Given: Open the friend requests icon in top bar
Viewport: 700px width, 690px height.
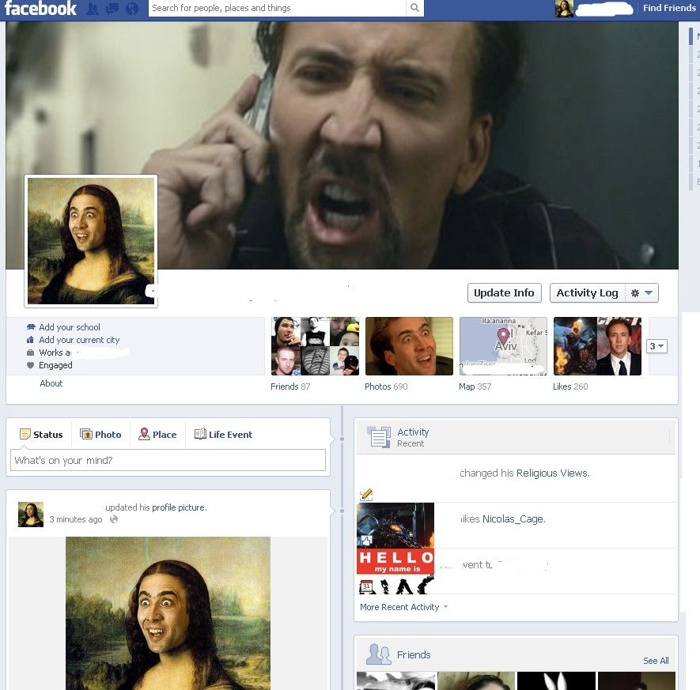Looking at the screenshot, I should coord(93,9).
